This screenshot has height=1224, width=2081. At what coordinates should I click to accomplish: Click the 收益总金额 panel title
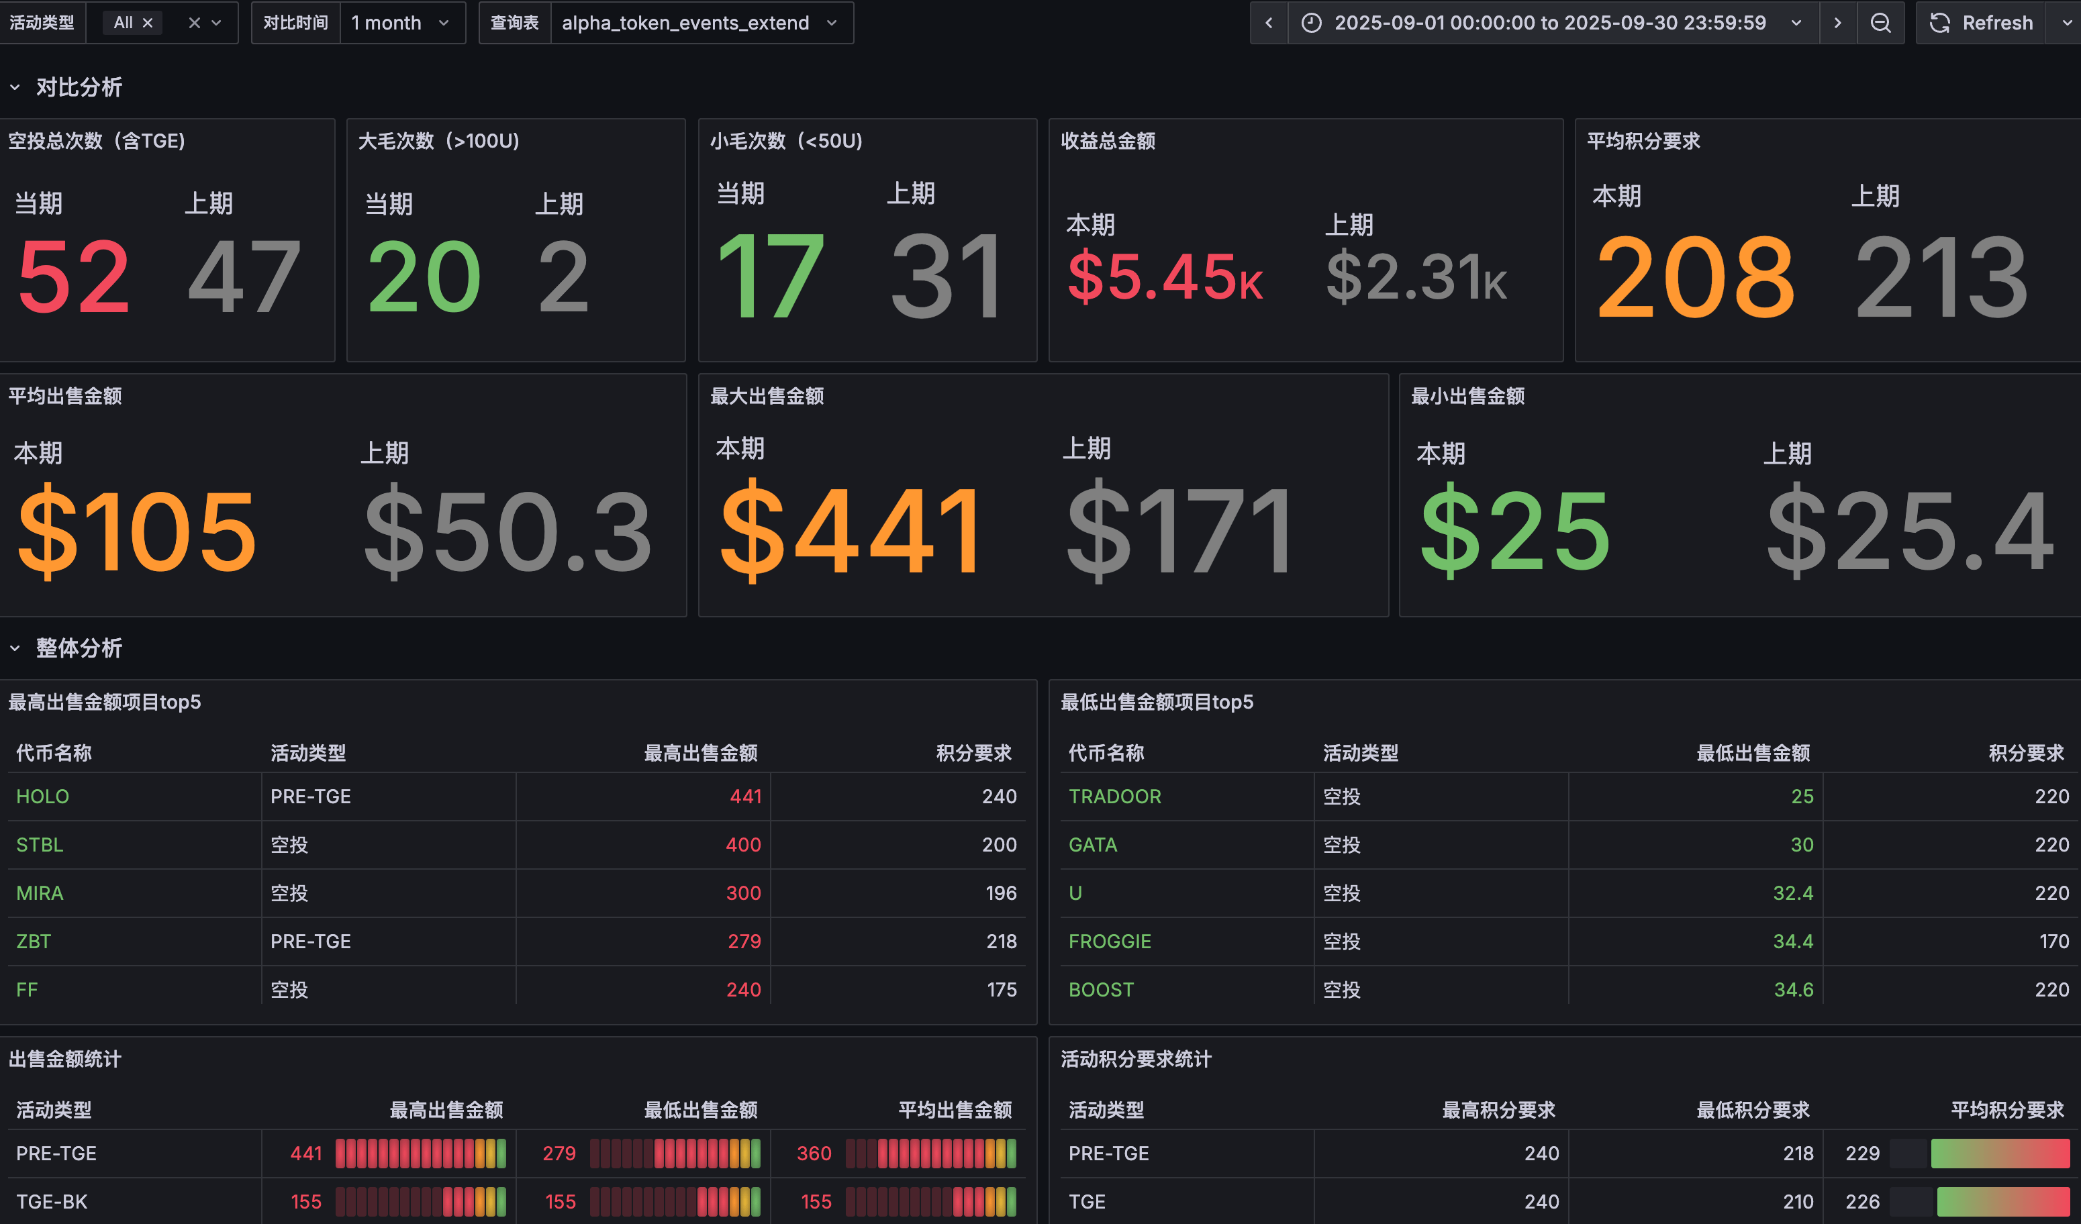point(1108,141)
